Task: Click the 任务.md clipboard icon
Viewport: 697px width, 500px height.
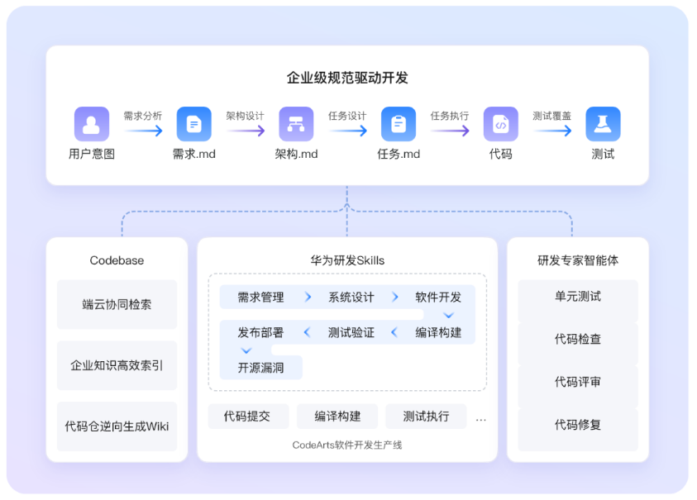Action: coord(399,124)
